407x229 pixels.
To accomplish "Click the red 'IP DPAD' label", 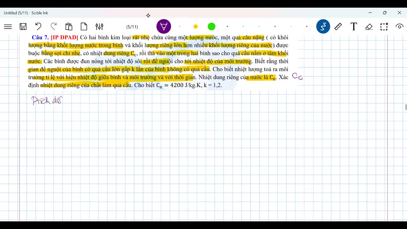I will click(x=64, y=38).
